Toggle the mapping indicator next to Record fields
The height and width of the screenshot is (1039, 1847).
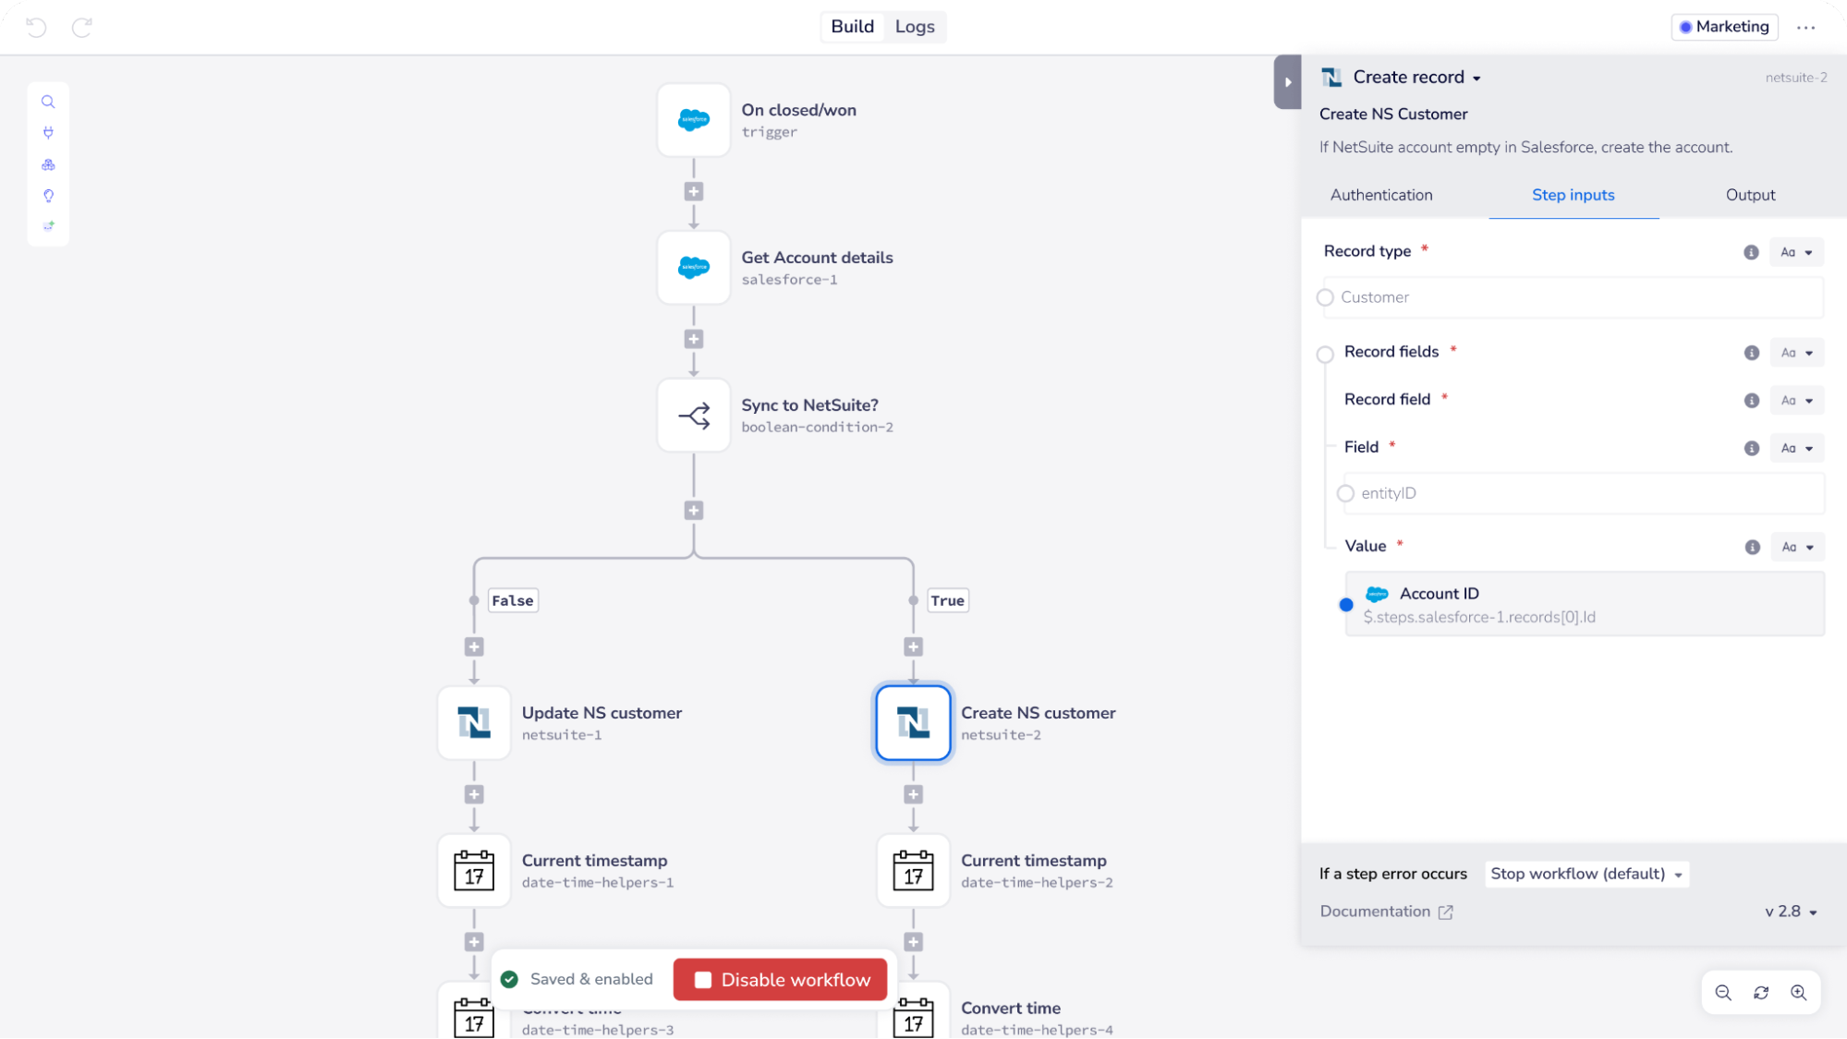point(1325,354)
